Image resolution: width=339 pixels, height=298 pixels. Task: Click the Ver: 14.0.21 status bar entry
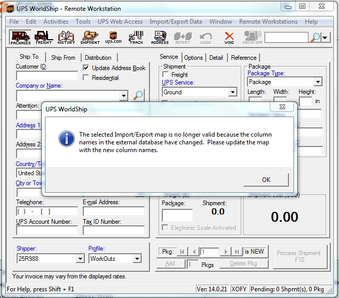[x=212, y=289]
